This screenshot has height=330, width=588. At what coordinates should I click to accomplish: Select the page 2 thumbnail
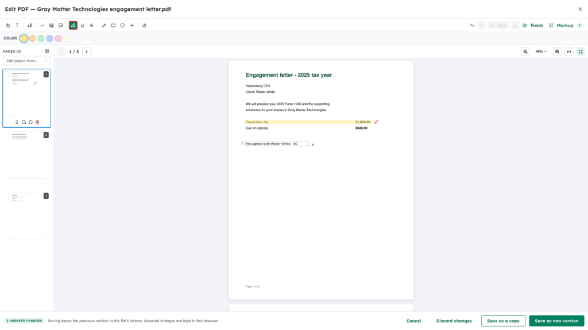click(x=27, y=155)
